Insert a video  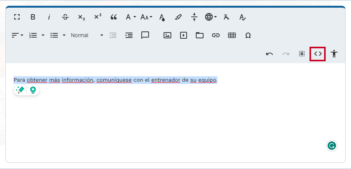pos(184,35)
